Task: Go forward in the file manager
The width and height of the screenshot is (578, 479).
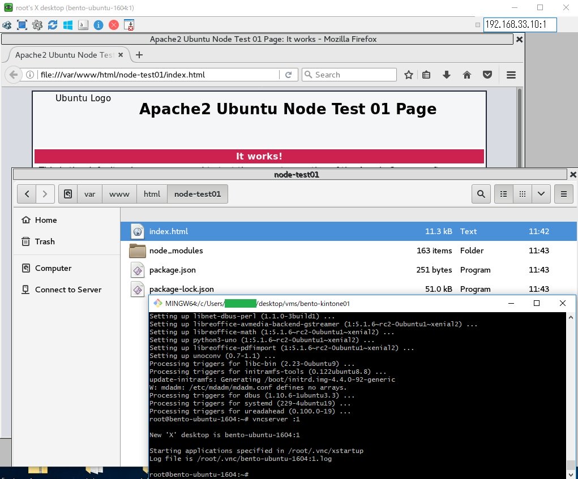Action: (x=45, y=194)
